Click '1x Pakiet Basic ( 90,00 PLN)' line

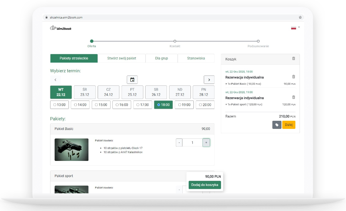point(243,84)
